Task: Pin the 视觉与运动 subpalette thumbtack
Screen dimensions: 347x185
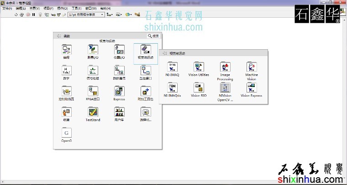Action: (x=165, y=53)
